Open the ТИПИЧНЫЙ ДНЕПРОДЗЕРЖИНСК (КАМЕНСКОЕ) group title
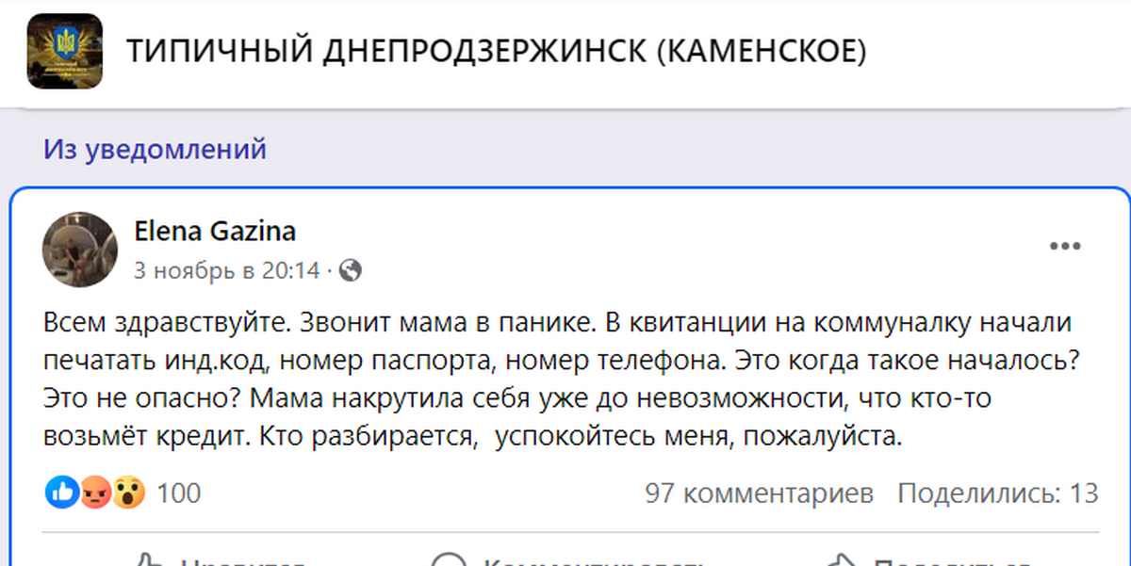 coord(496,52)
